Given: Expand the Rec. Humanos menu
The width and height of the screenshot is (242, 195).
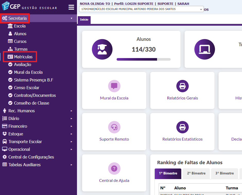Looking at the screenshot, I should pyautogui.click(x=22, y=111).
